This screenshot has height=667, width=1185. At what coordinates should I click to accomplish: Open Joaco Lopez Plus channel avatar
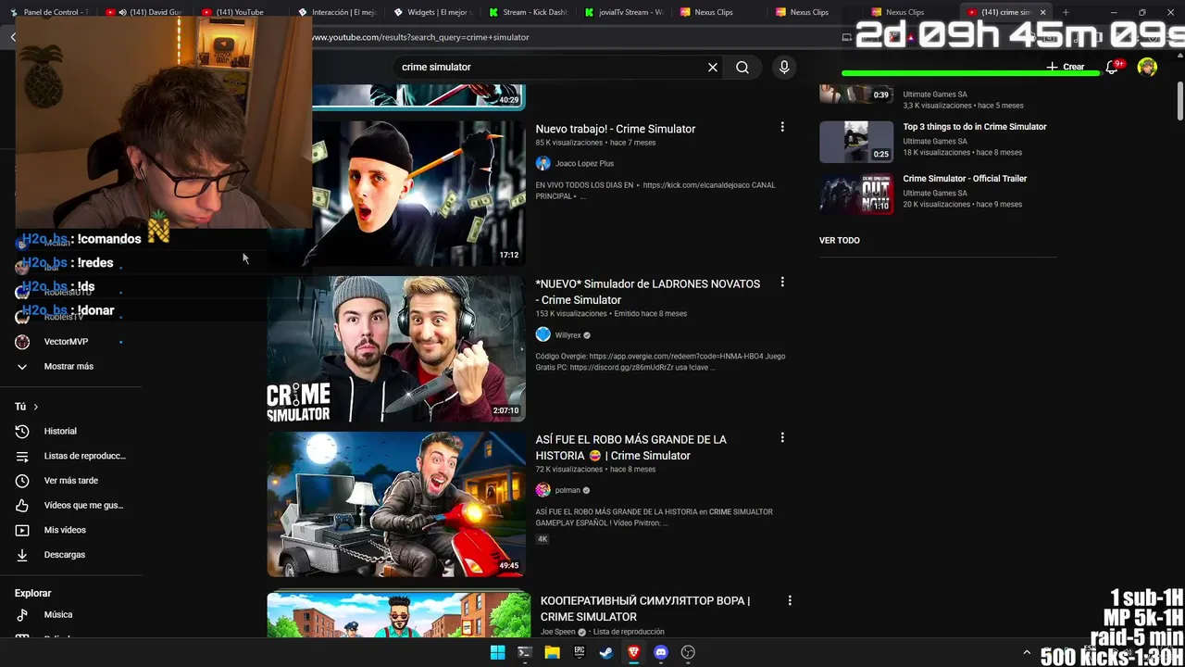(543, 163)
